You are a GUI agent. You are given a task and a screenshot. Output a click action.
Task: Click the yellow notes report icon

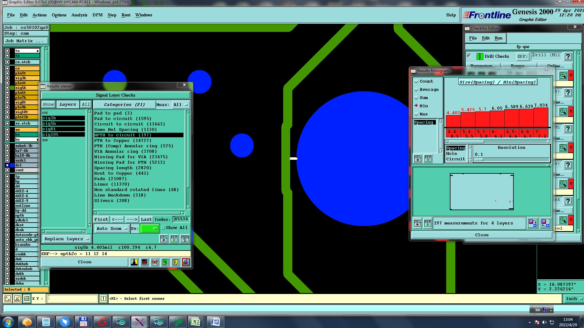pos(175,262)
